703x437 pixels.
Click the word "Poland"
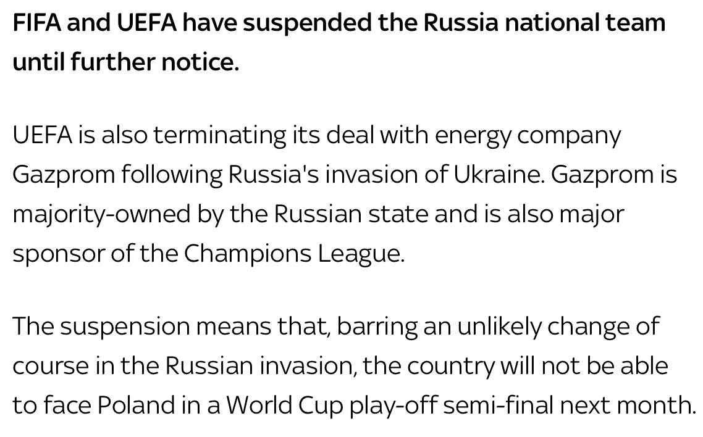click(137, 405)
